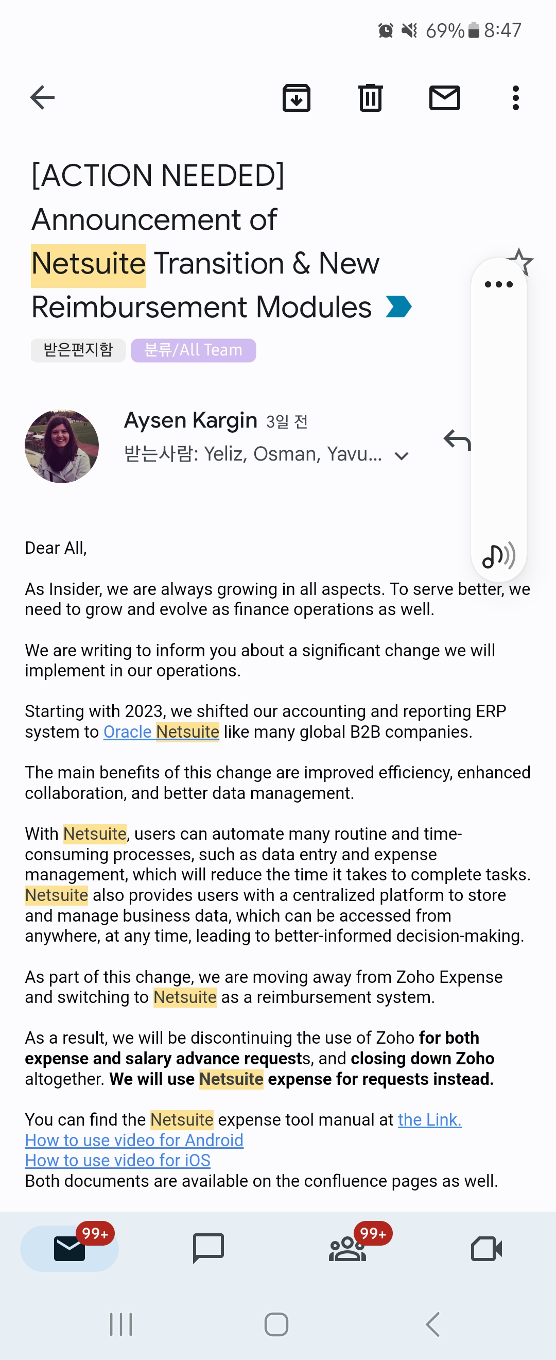Go back using the top-left arrow
556x1360 pixels.
point(42,98)
